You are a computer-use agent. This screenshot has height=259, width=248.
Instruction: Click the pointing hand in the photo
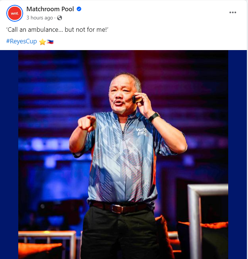click(x=87, y=123)
